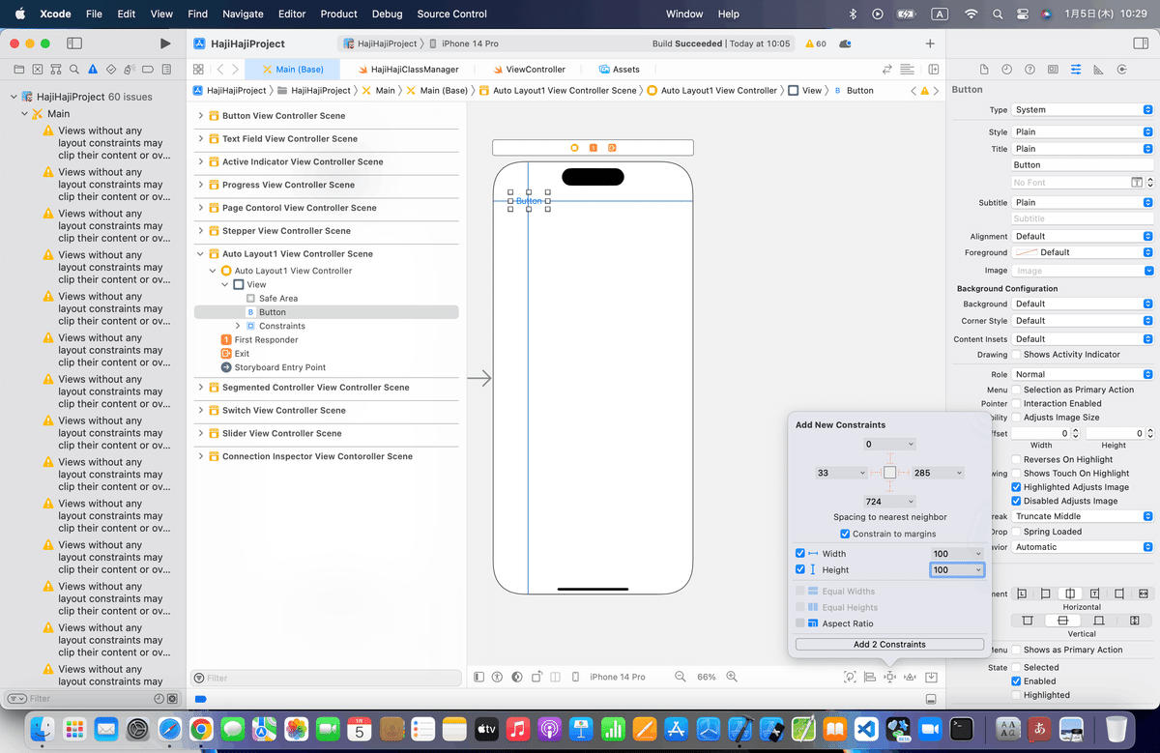The height and width of the screenshot is (753, 1160).
Task: Add editor on right icon
Action: click(x=934, y=70)
